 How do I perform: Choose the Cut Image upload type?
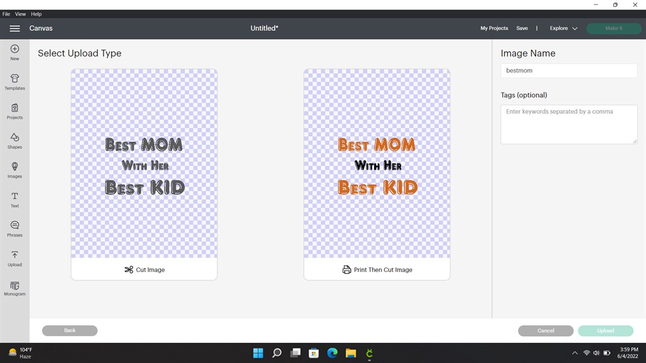pyautogui.click(x=144, y=270)
